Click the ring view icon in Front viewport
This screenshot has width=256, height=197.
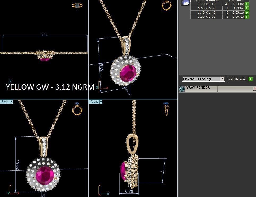(77, 109)
